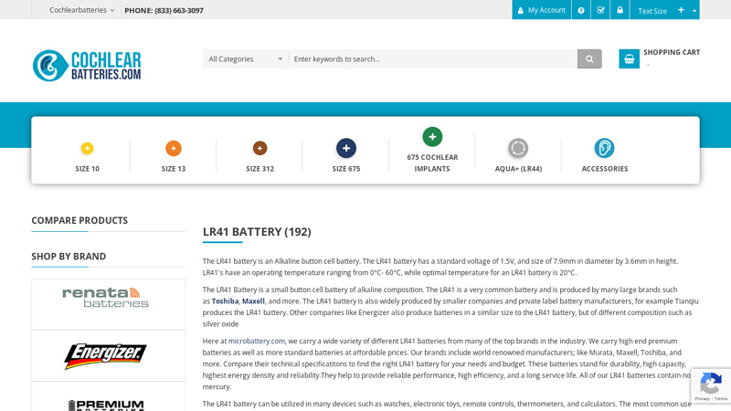The height and width of the screenshot is (411, 731).
Task: Focus the keyword search input field
Action: [x=432, y=59]
